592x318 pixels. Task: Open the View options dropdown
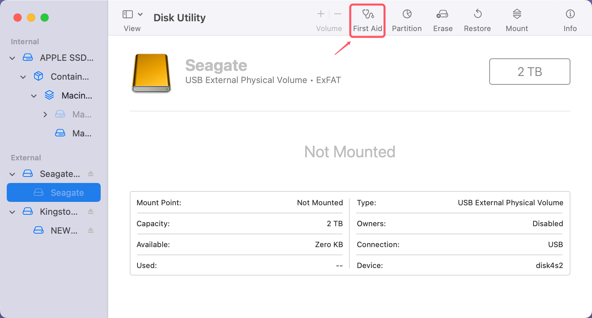pos(141,14)
